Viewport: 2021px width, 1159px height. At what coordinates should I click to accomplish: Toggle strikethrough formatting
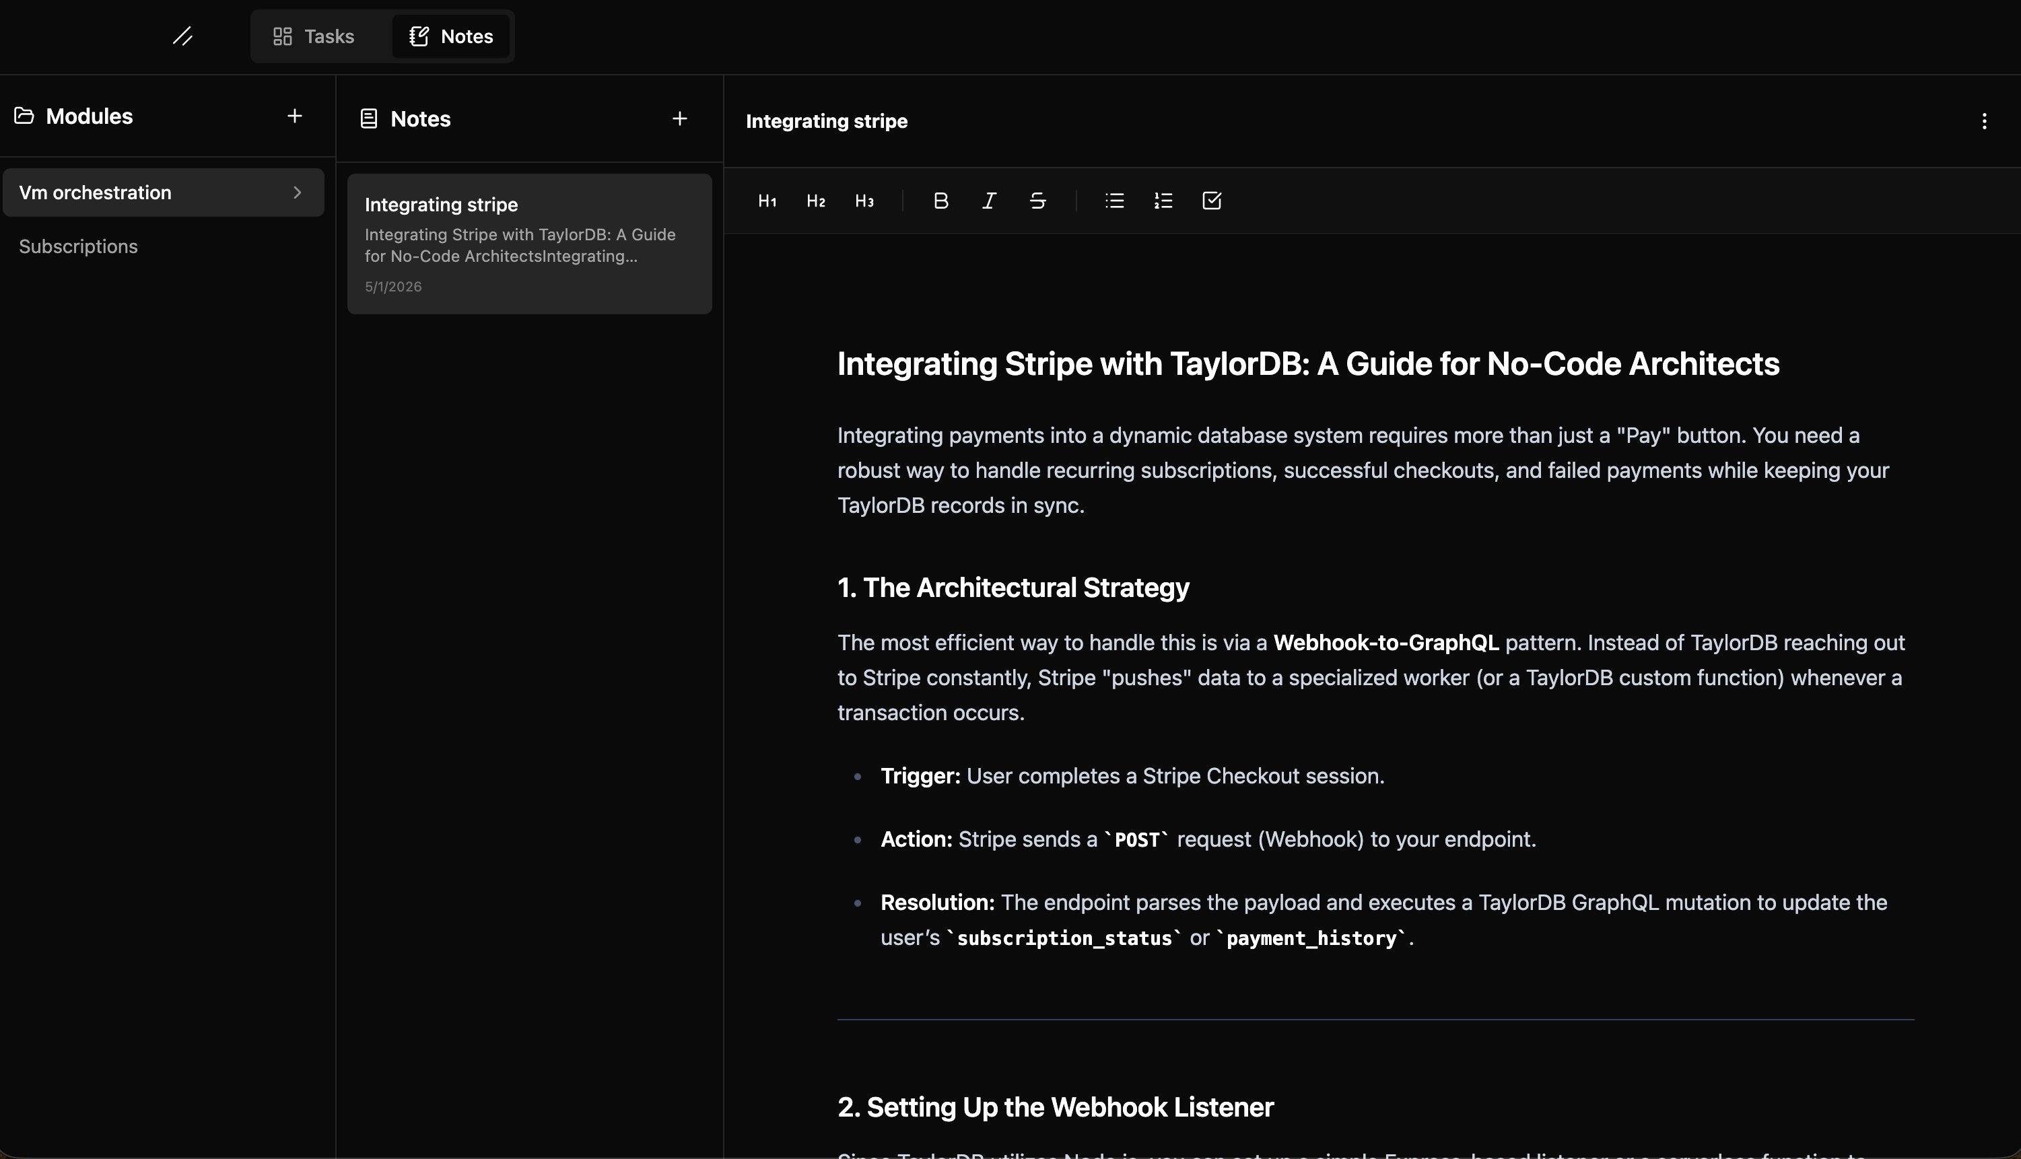(x=1038, y=201)
